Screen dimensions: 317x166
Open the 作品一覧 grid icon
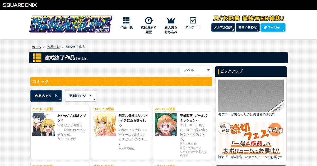click(x=126, y=20)
